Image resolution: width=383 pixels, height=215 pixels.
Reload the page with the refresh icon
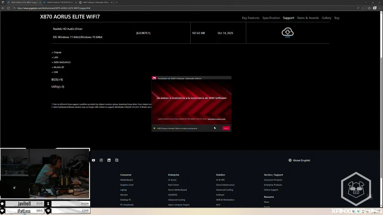(8, 8)
